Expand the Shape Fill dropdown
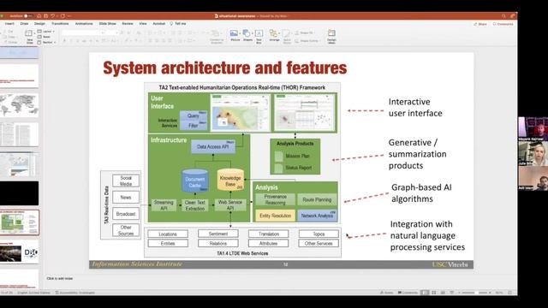This screenshot has width=548, height=308. [x=305, y=33]
